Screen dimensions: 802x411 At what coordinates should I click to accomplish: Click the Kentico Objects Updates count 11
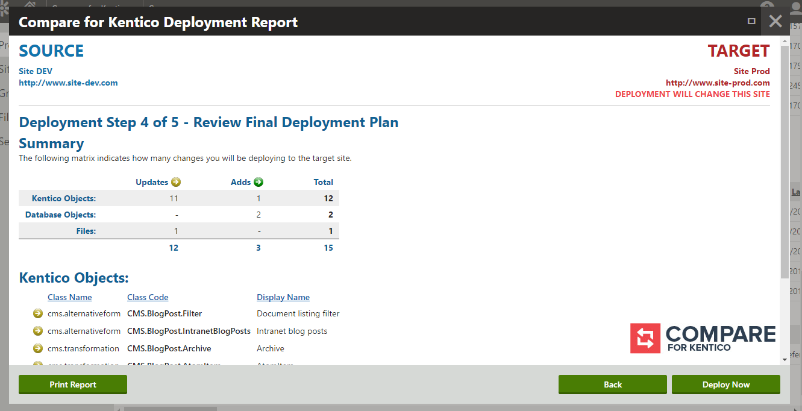point(174,198)
